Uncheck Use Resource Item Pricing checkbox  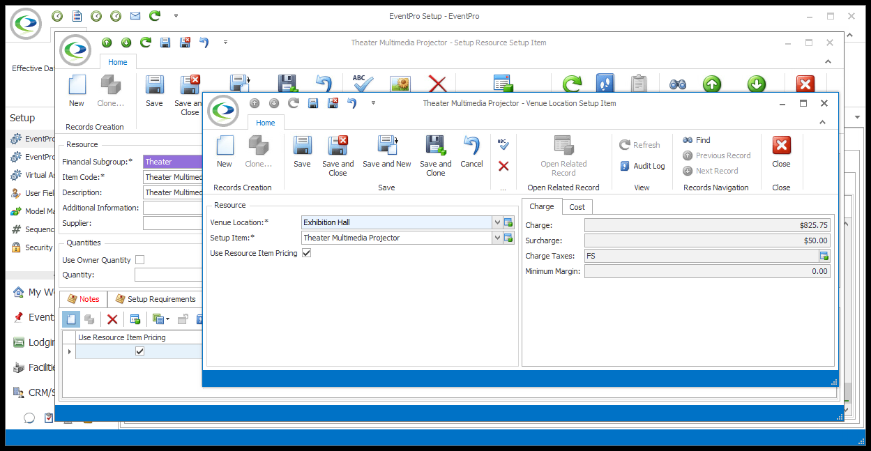pos(307,253)
